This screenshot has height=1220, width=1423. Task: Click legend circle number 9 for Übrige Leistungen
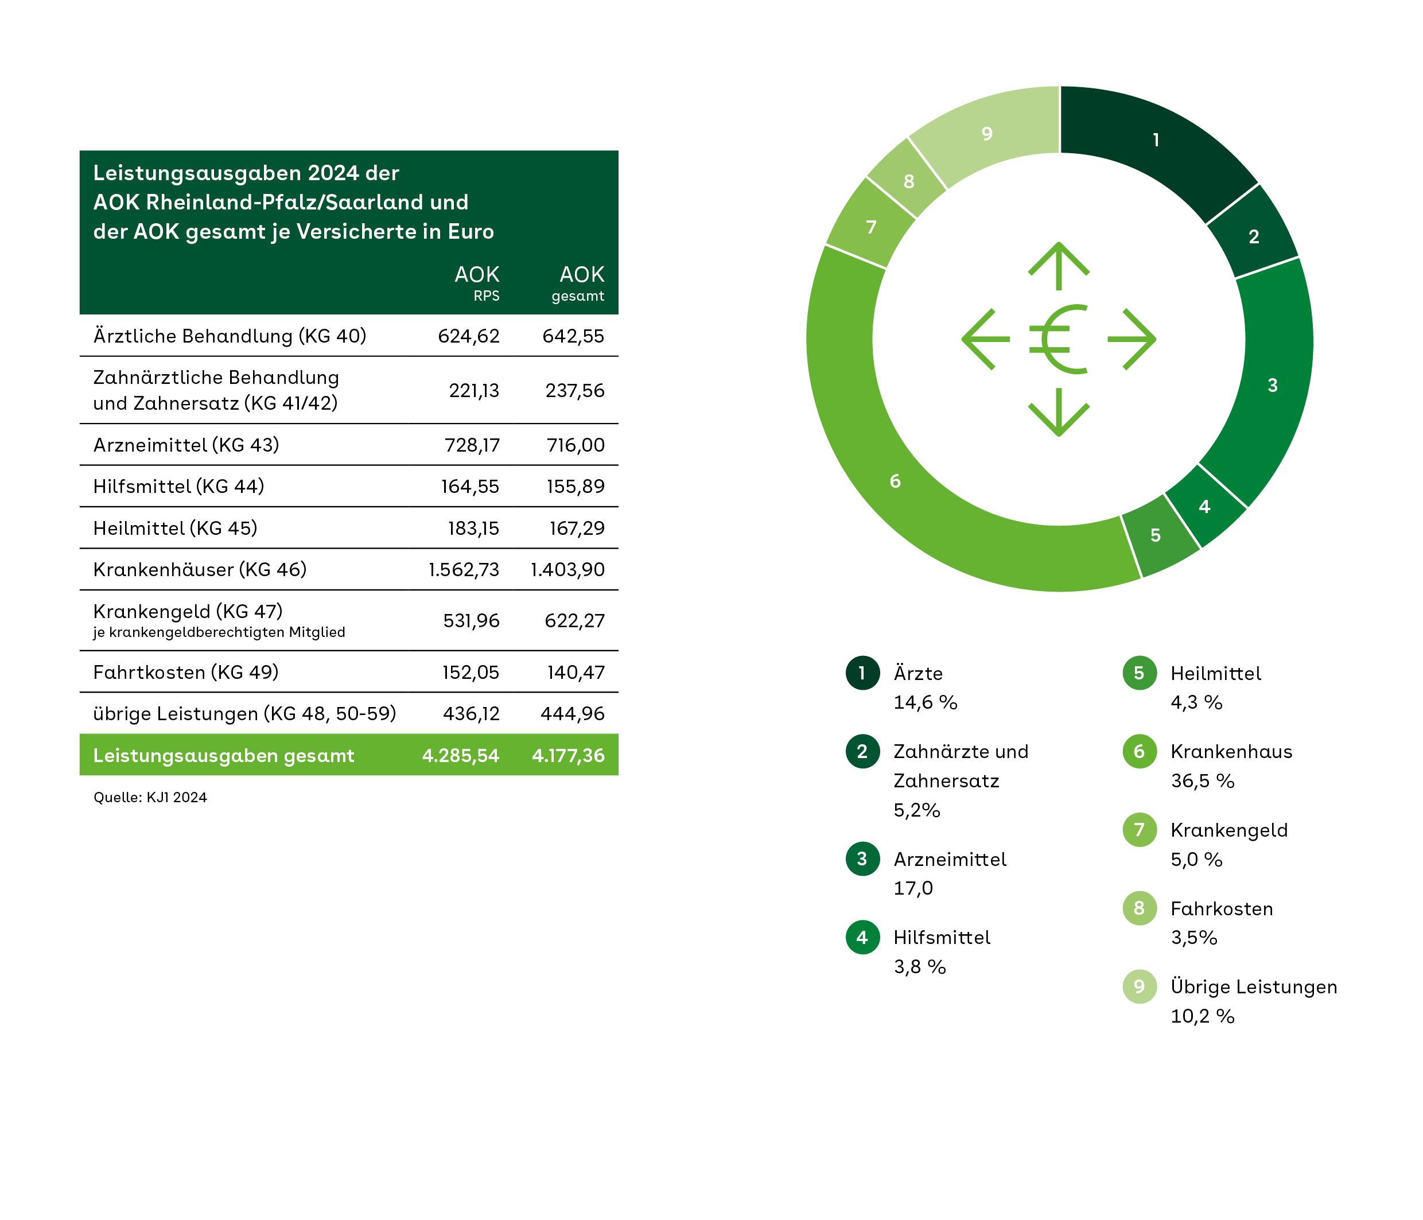click(1140, 986)
